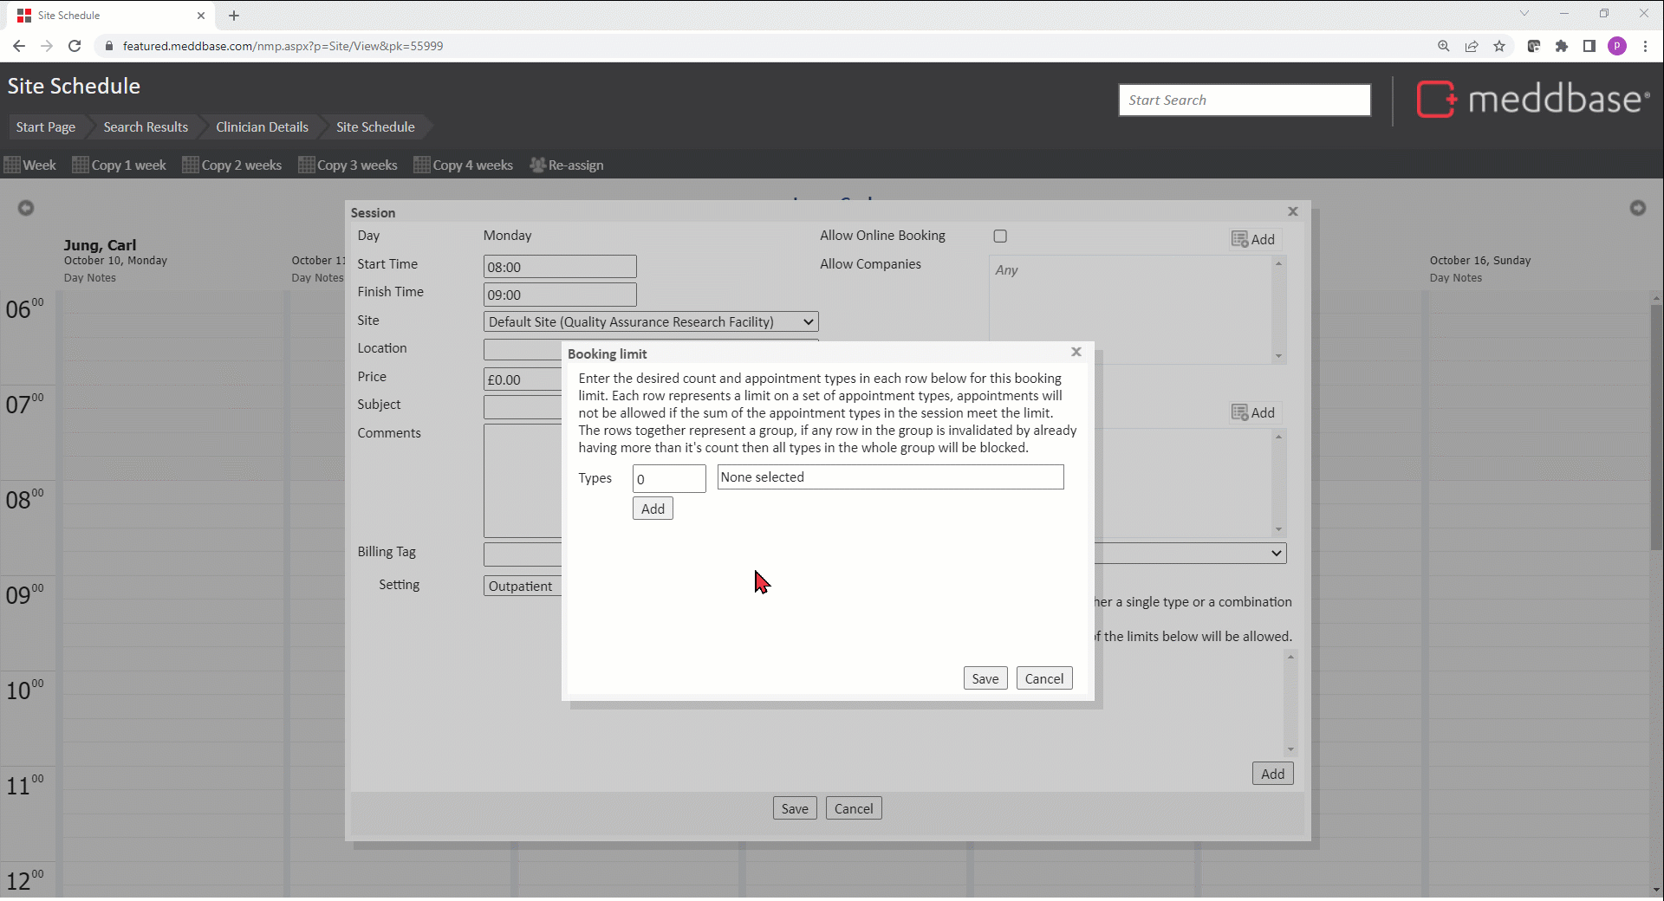The image size is (1664, 901).
Task: Open the browser extensions puzzle icon
Action: [x=1561, y=46]
